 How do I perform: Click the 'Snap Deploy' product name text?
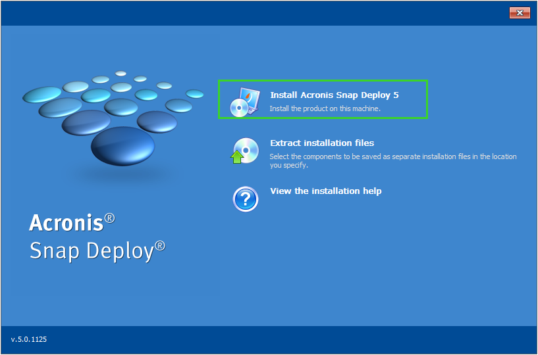click(x=92, y=250)
